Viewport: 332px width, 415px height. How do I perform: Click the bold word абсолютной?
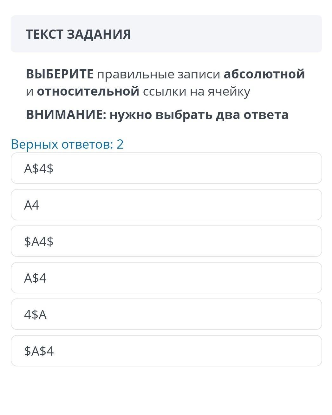(264, 74)
